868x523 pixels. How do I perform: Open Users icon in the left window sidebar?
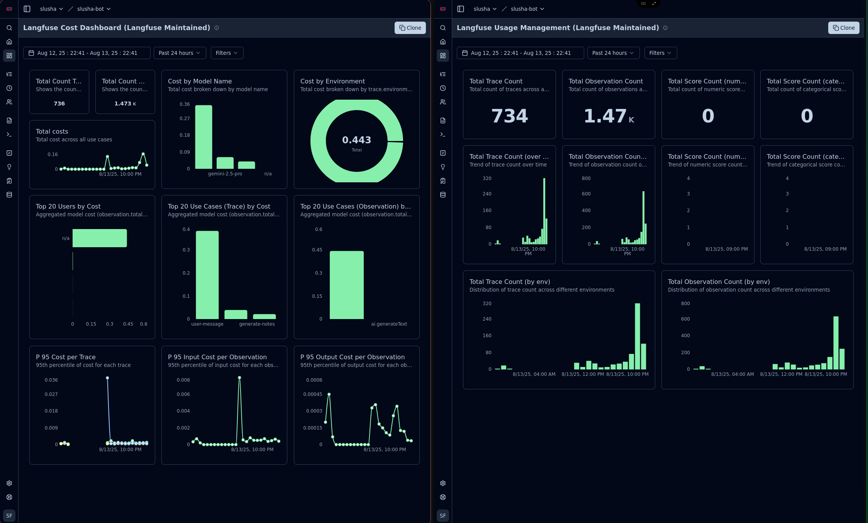pos(9,102)
